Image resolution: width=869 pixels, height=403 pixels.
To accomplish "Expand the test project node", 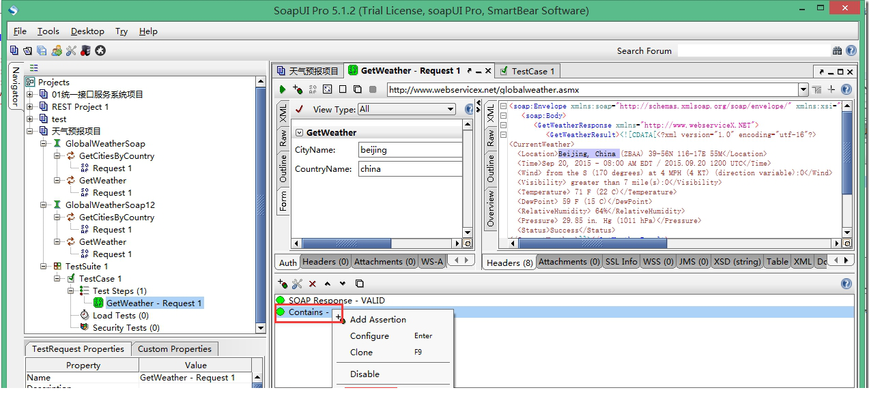I will (30, 119).
